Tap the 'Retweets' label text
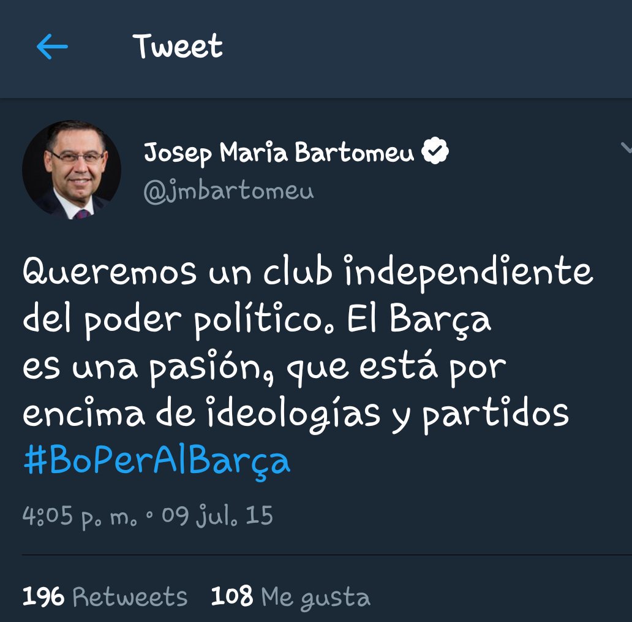 130,597
